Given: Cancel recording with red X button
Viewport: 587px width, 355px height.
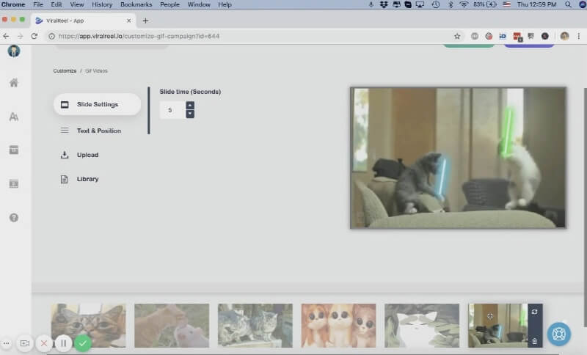Looking at the screenshot, I should (44, 343).
